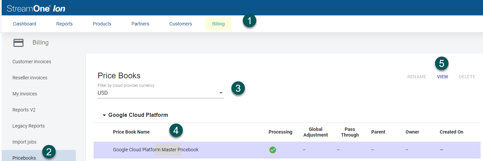Open the Customers tab
Screen dimensions: 483x161
point(181,24)
